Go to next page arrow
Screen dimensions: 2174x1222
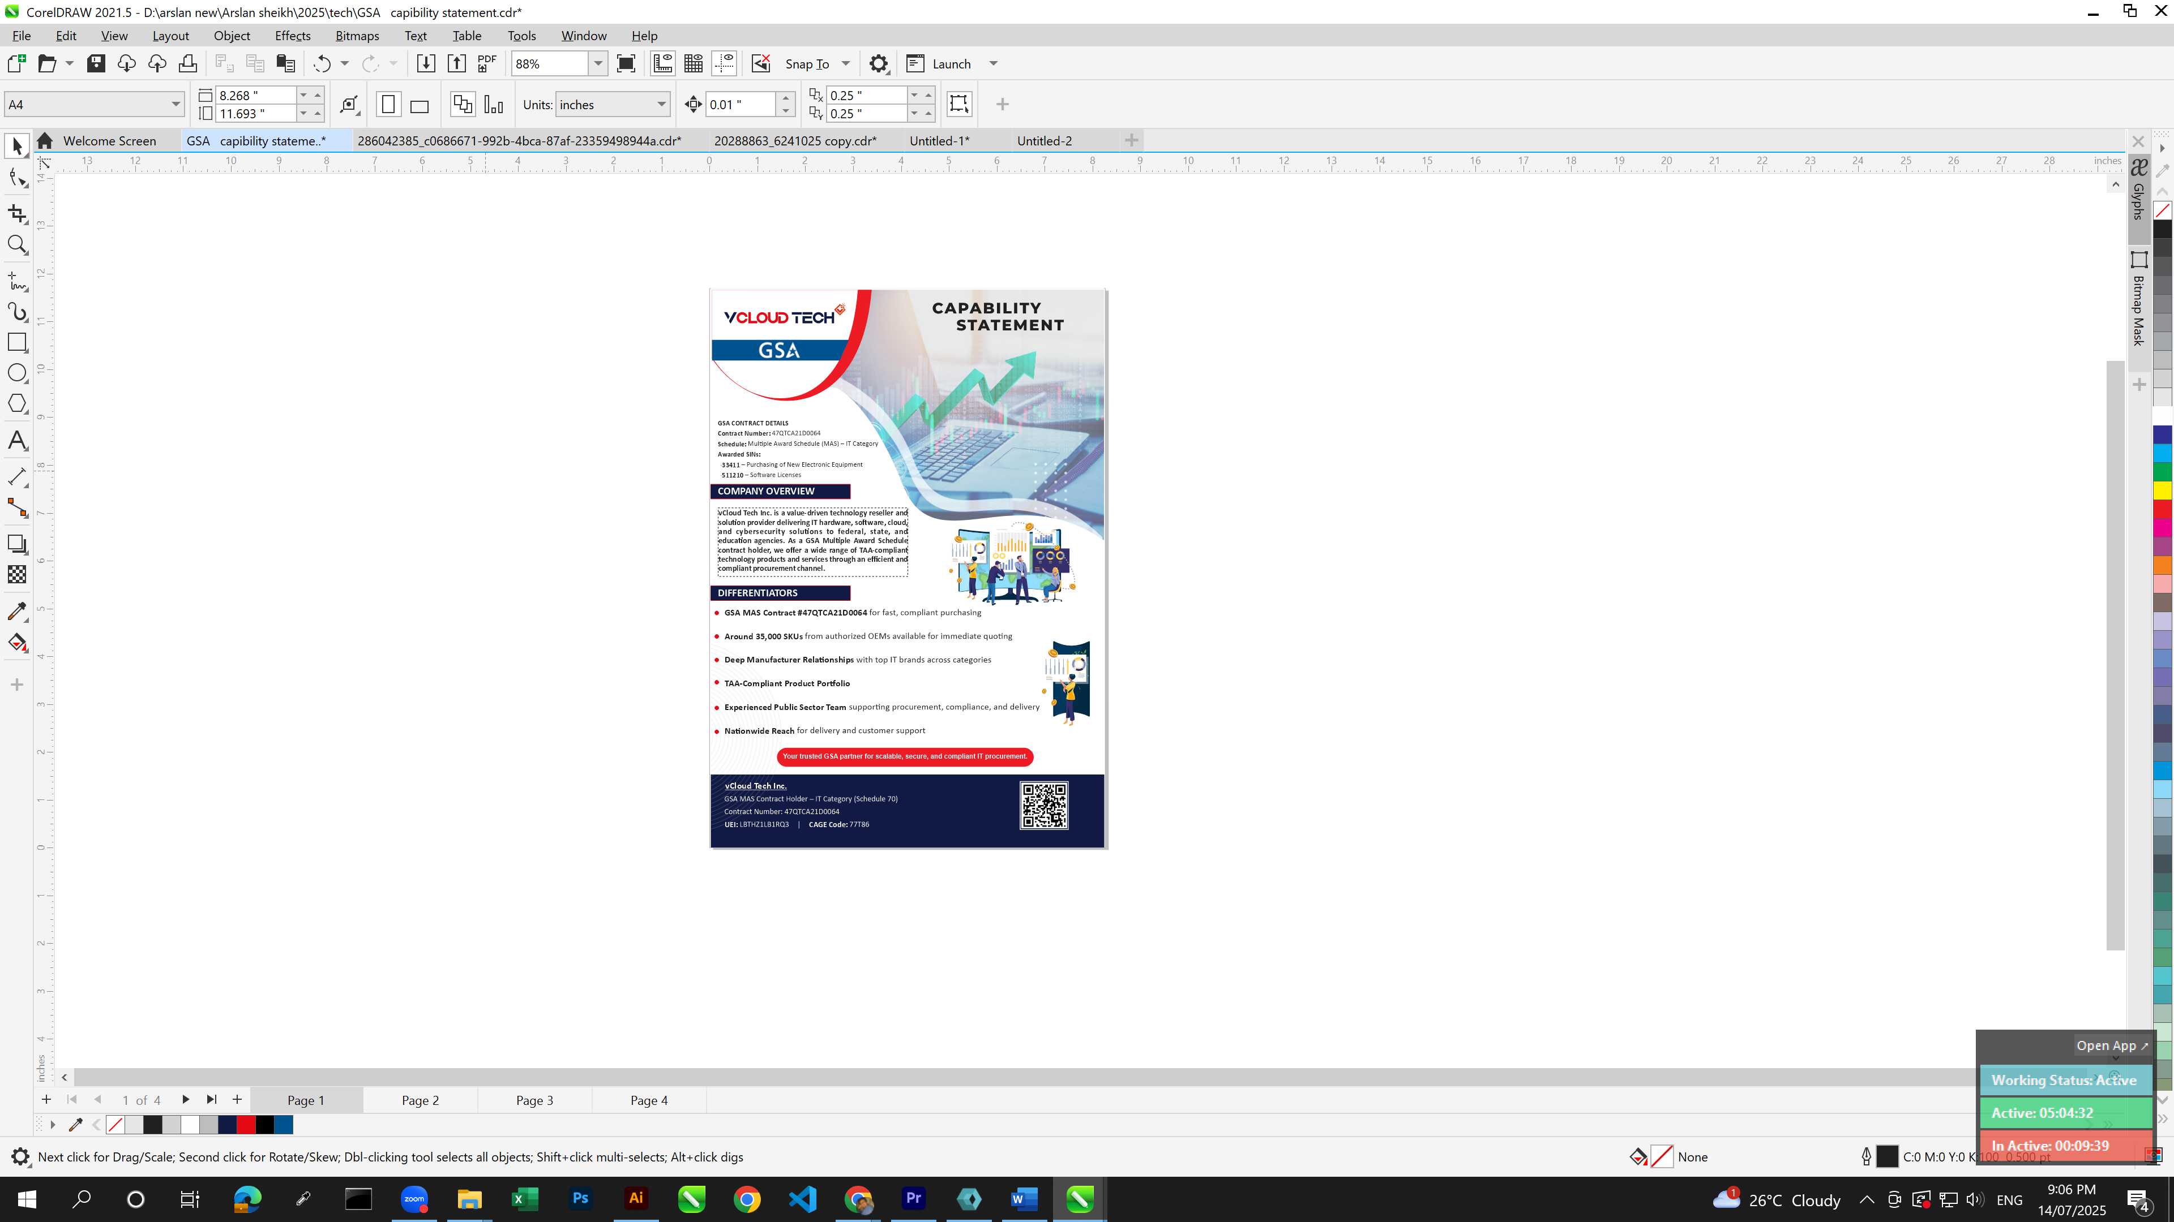pos(185,1100)
